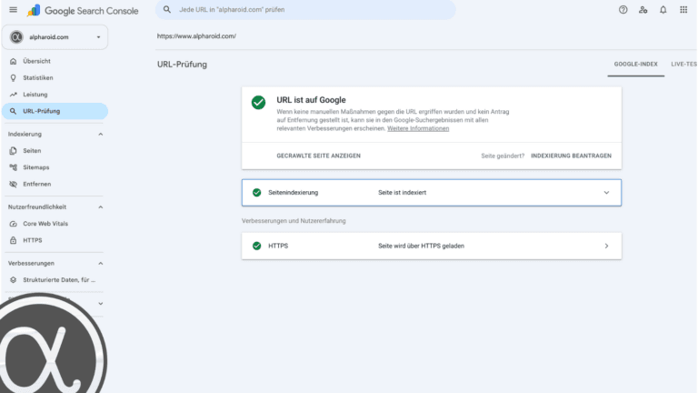Click the URL-Prüfung page heading
Viewport: 698px width, 393px height.
pos(182,65)
